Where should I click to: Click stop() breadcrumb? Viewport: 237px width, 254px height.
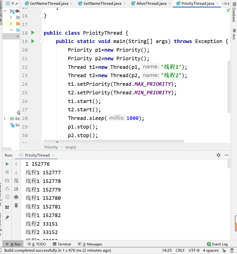pos(70,147)
